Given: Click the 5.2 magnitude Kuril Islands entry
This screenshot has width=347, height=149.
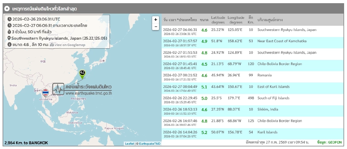Looking at the screenshot, I should [204, 133].
